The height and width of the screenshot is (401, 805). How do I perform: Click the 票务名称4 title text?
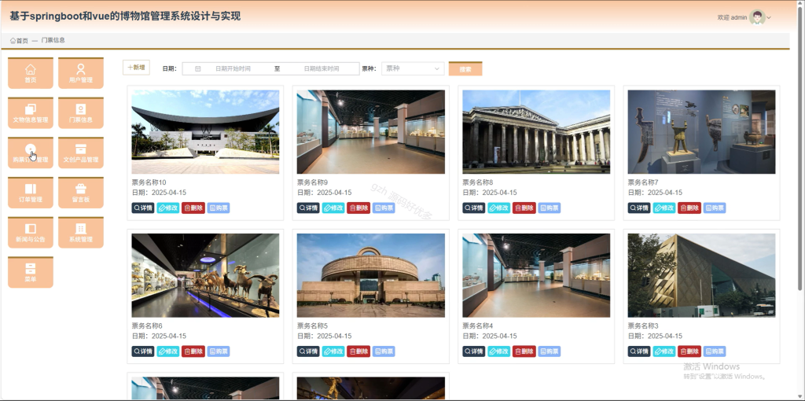478,326
